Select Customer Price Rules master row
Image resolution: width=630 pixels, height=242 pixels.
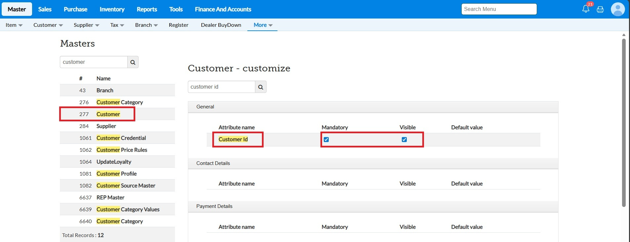point(121,150)
